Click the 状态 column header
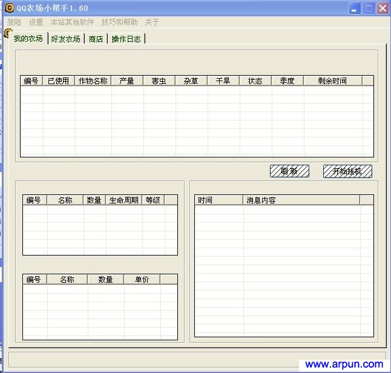The image size is (391, 373). pyautogui.click(x=255, y=81)
